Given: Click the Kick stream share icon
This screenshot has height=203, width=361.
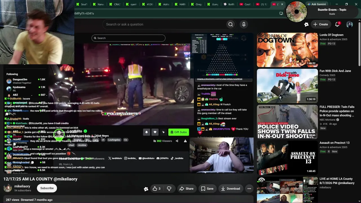Looking at the screenshot, I should (177, 141).
